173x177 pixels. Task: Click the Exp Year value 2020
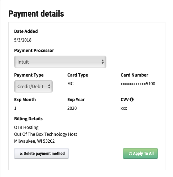point(72,108)
